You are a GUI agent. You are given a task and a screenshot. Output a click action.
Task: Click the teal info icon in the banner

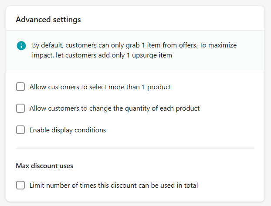coord(21,46)
